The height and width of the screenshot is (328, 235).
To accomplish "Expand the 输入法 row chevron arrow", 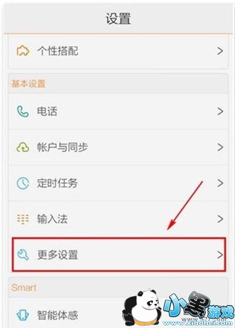I will (220, 219).
